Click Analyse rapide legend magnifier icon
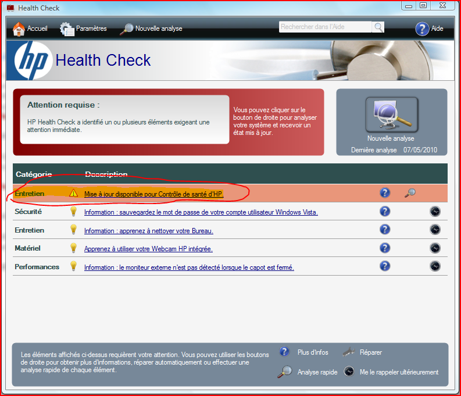461x396 pixels. pos(285,372)
